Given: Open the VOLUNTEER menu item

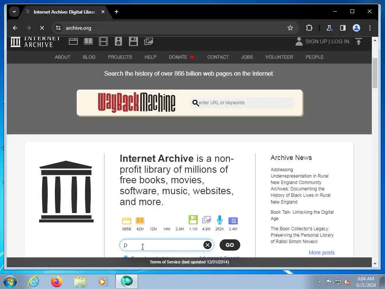Looking at the screenshot, I should 279,57.
